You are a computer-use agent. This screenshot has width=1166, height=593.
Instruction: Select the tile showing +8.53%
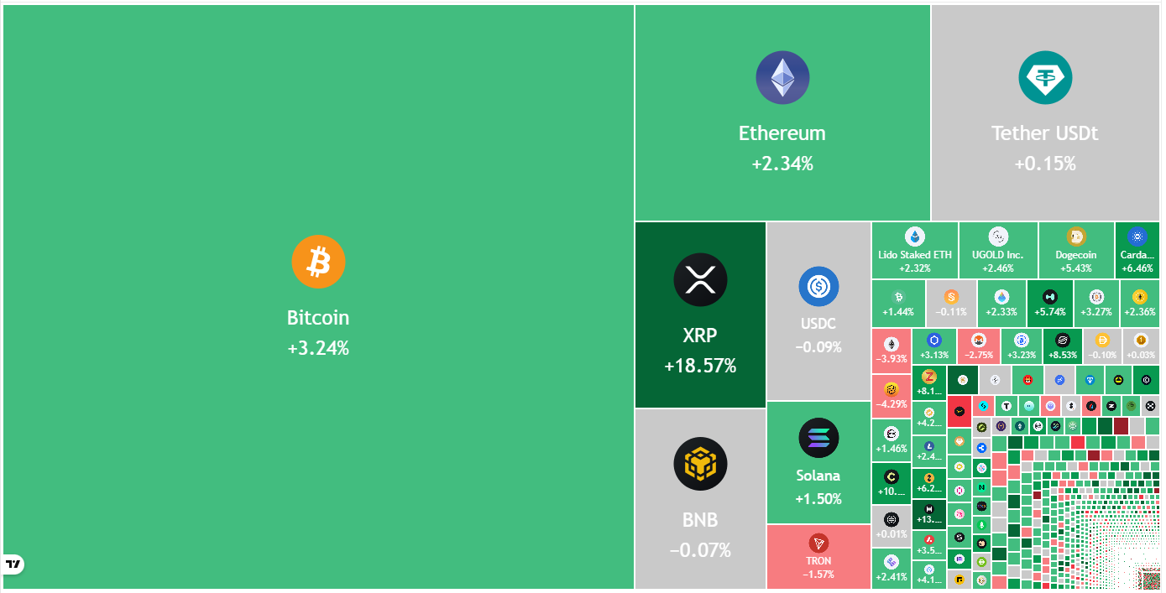point(1062,346)
